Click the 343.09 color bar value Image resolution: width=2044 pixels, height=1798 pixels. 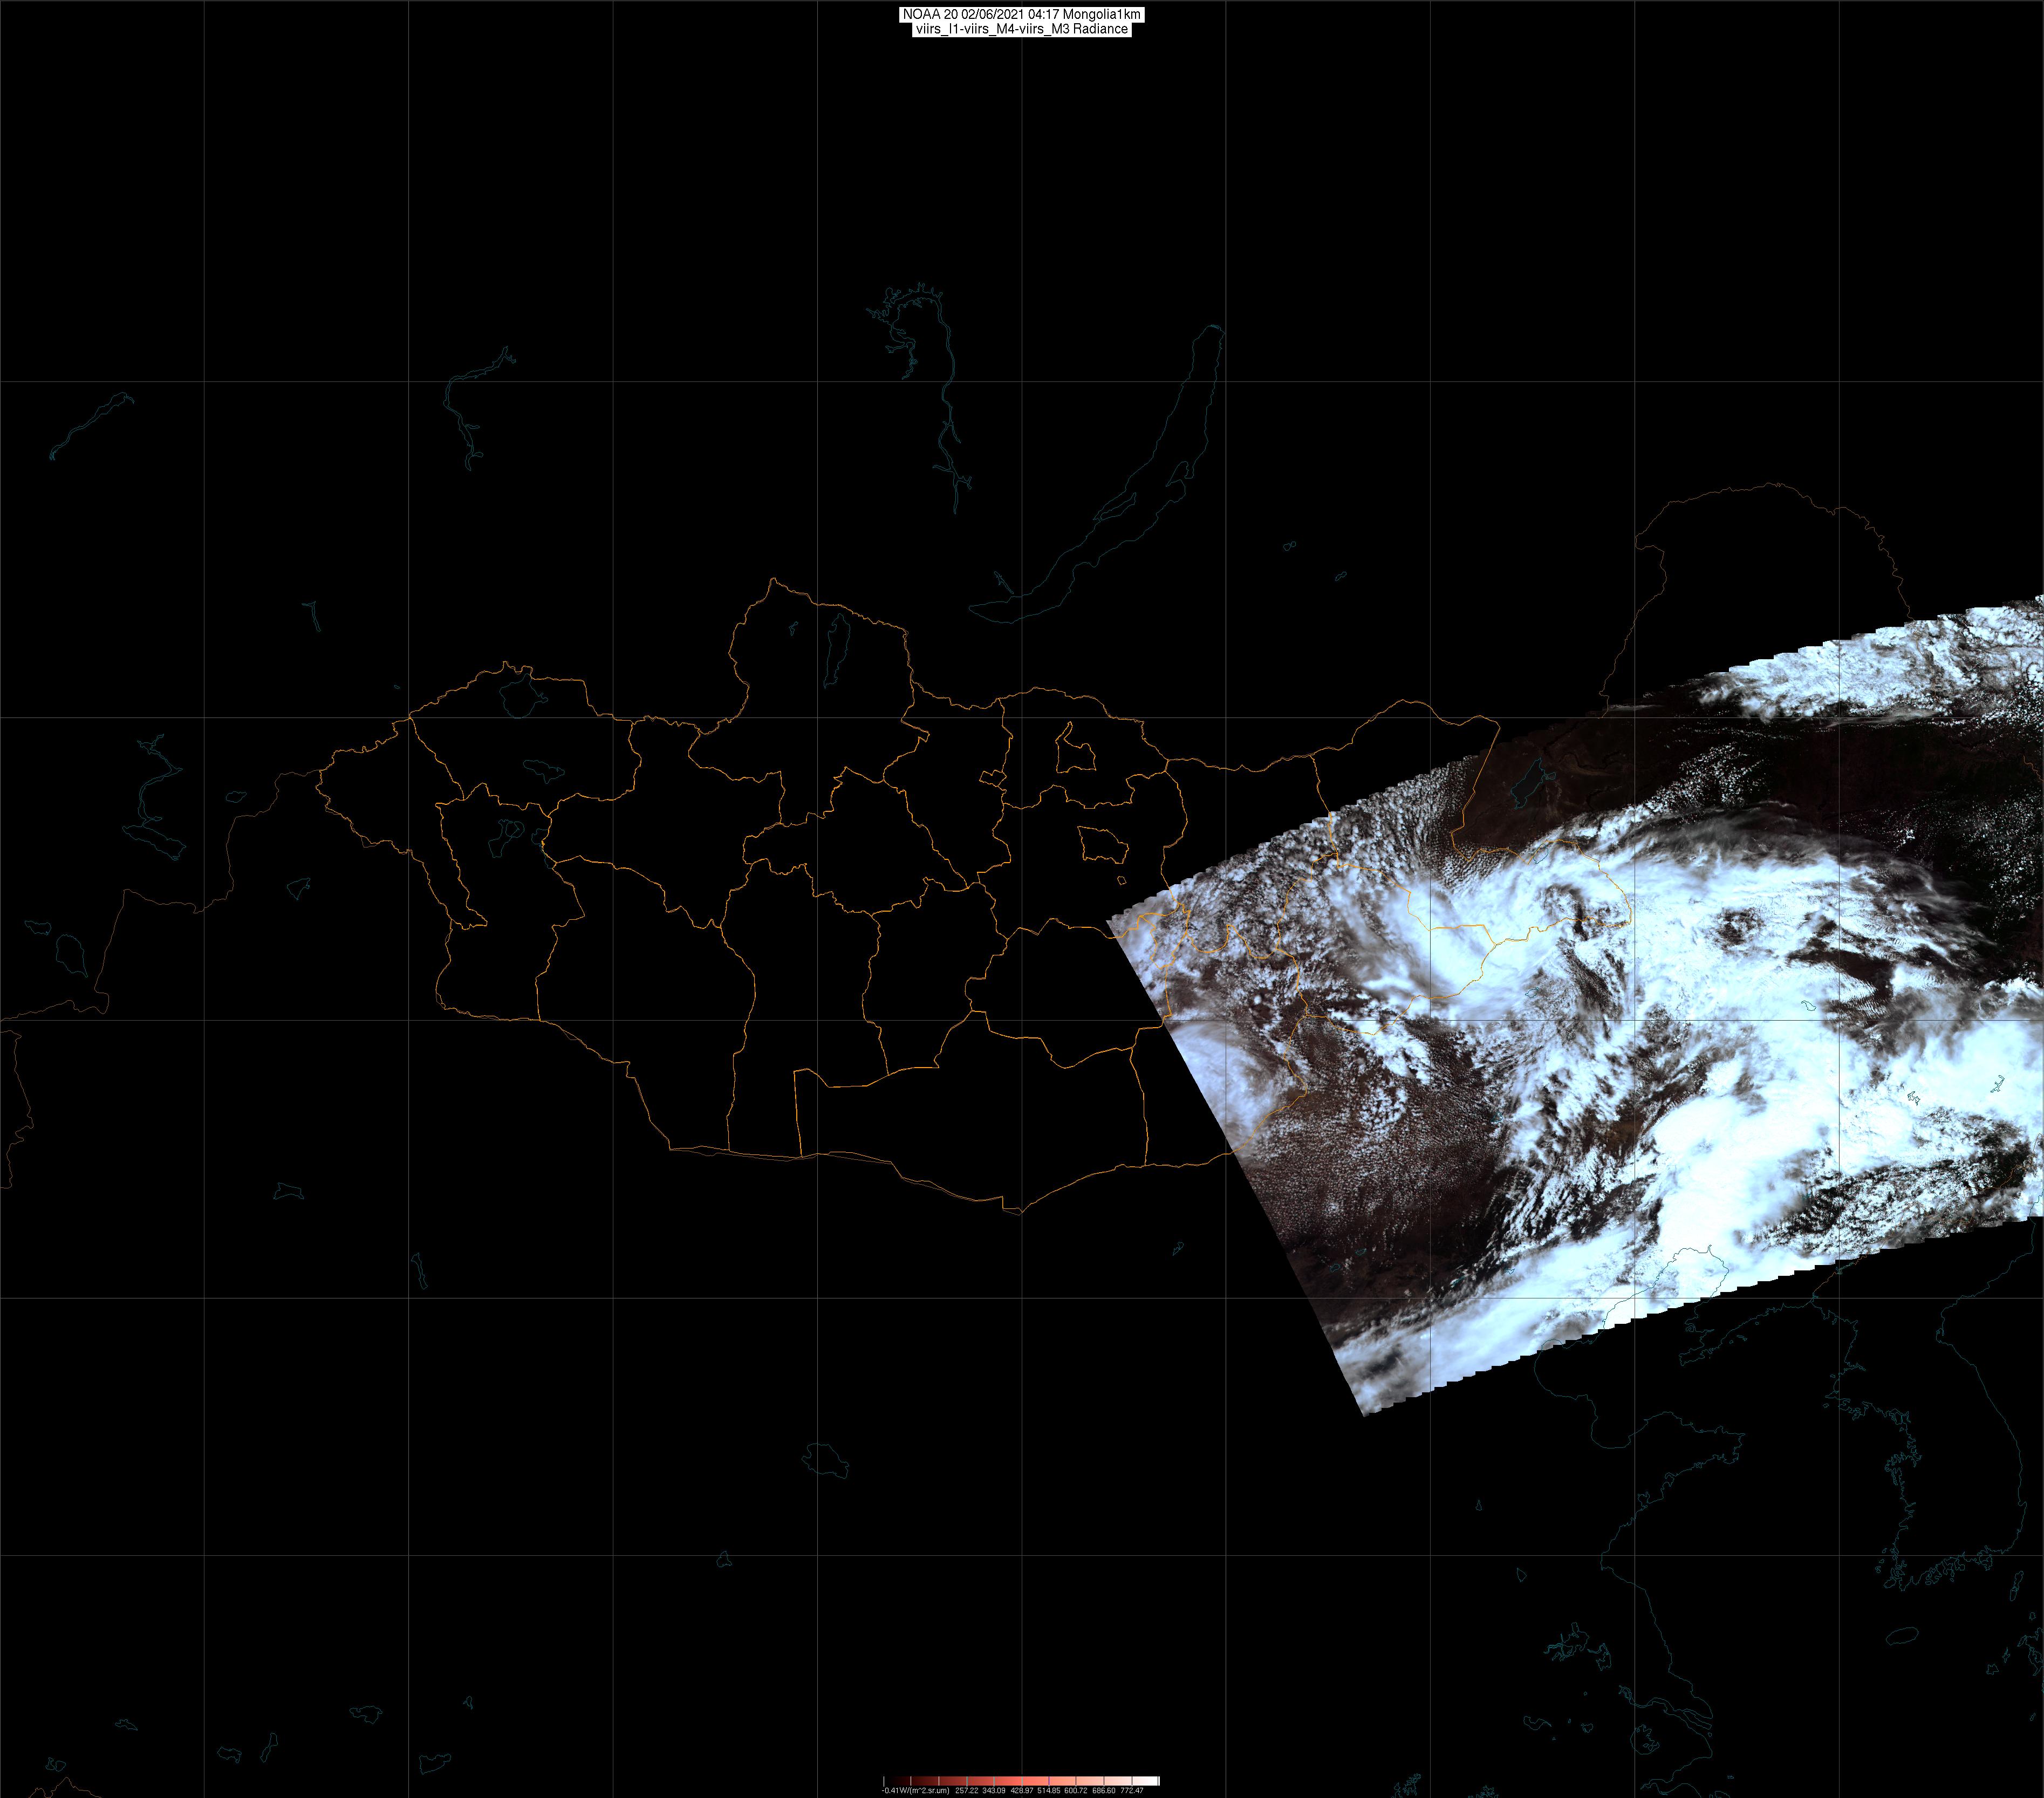tap(994, 1791)
